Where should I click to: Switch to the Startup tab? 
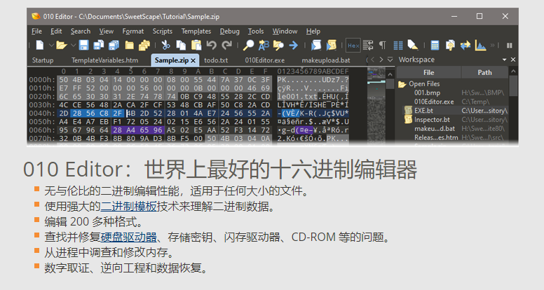click(x=43, y=60)
